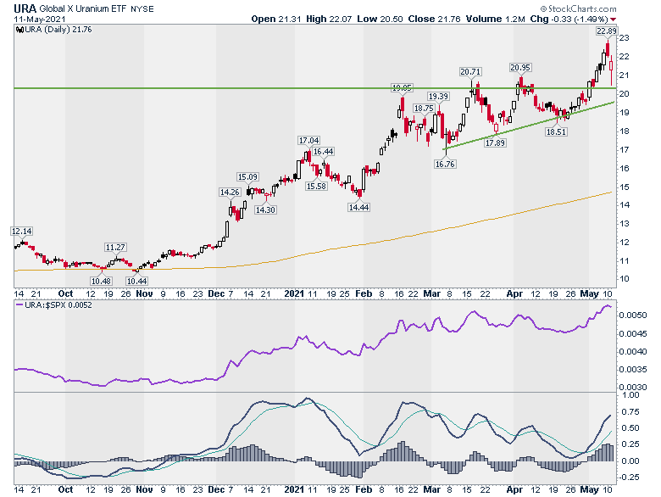
Task: Click the 22.89 peak price label
Action: click(x=606, y=31)
